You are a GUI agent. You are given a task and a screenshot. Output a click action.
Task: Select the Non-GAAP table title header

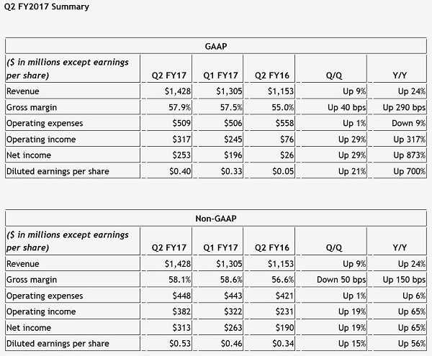[x=215, y=218]
